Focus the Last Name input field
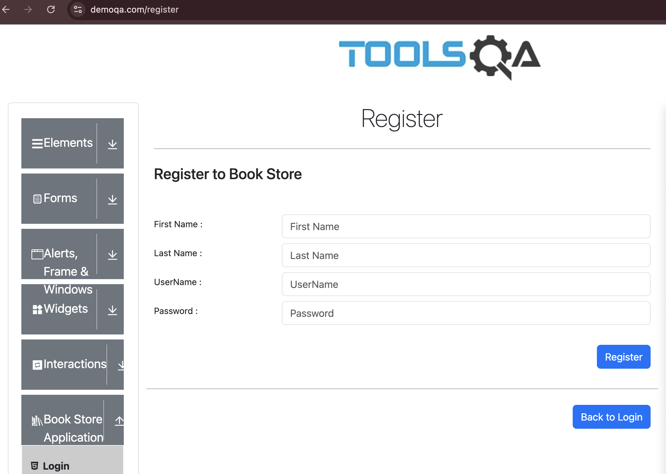The width and height of the screenshot is (666, 474). pos(466,255)
